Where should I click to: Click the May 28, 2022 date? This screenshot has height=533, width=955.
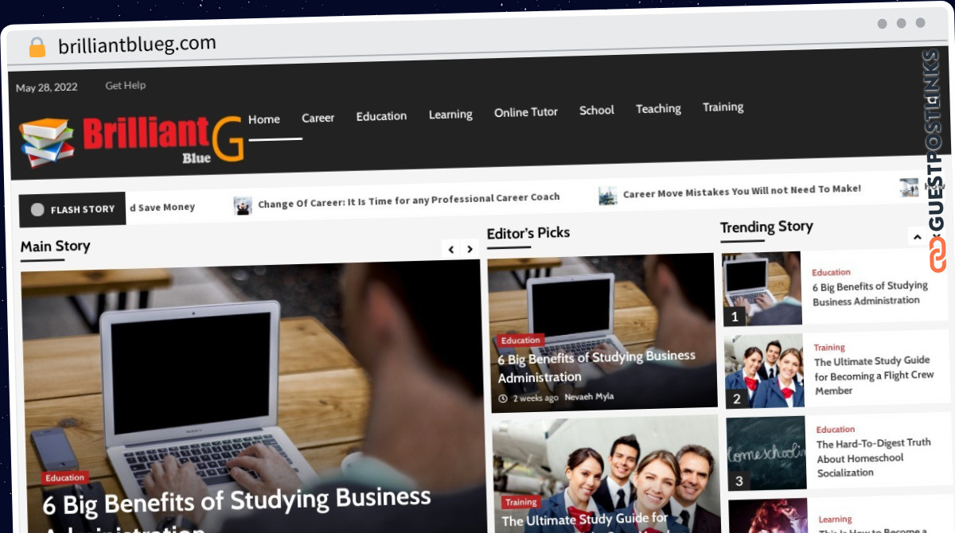pyautogui.click(x=47, y=88)
